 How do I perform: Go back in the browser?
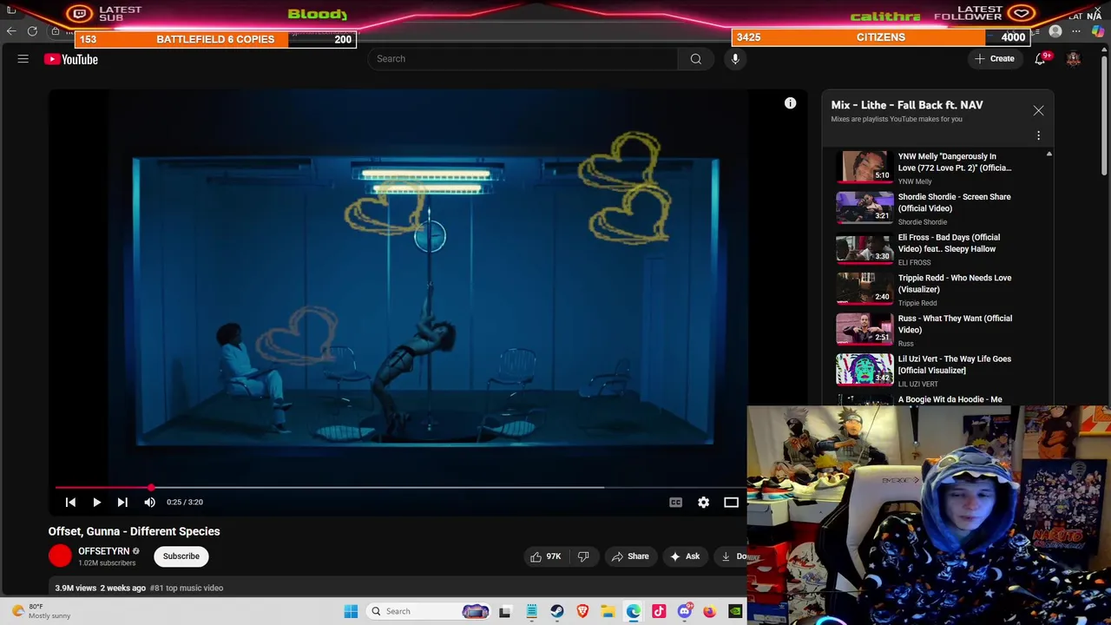[11, 31]
